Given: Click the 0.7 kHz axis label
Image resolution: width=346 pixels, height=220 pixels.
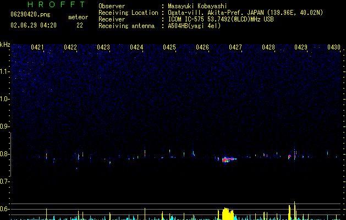Looking at the screenshot, I should [4, 182].
